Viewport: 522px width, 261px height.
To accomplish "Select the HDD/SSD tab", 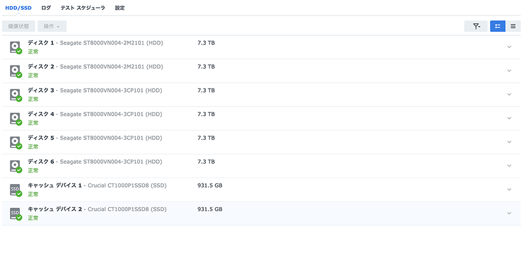I will point(19,8).
